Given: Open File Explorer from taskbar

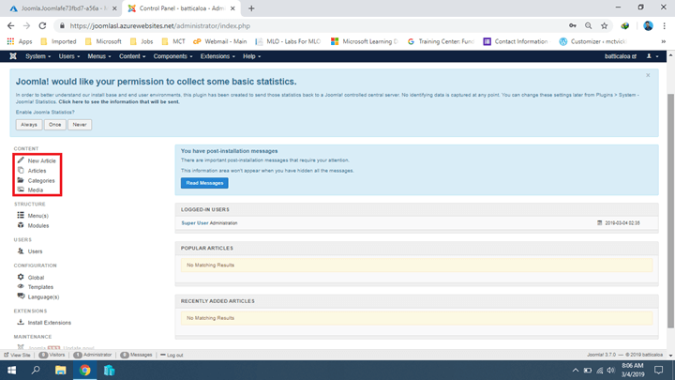Looking at the screenshot, I should point(60,370).
